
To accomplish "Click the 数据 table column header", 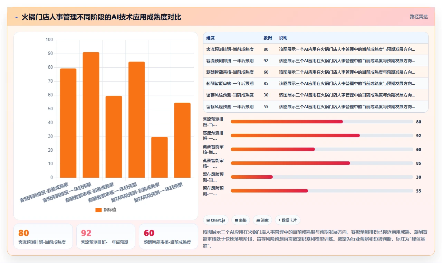I will point(268,38).
